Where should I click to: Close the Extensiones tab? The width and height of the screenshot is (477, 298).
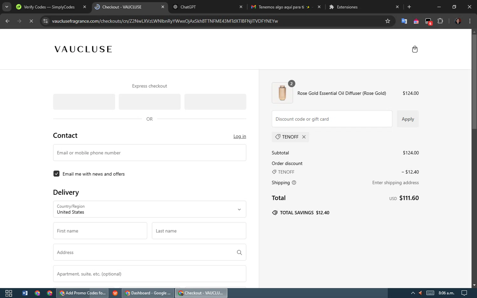pos(397,7)
